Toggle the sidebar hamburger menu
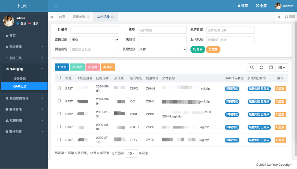The width and height of the screenshot is (297, 169). (56, 6)
